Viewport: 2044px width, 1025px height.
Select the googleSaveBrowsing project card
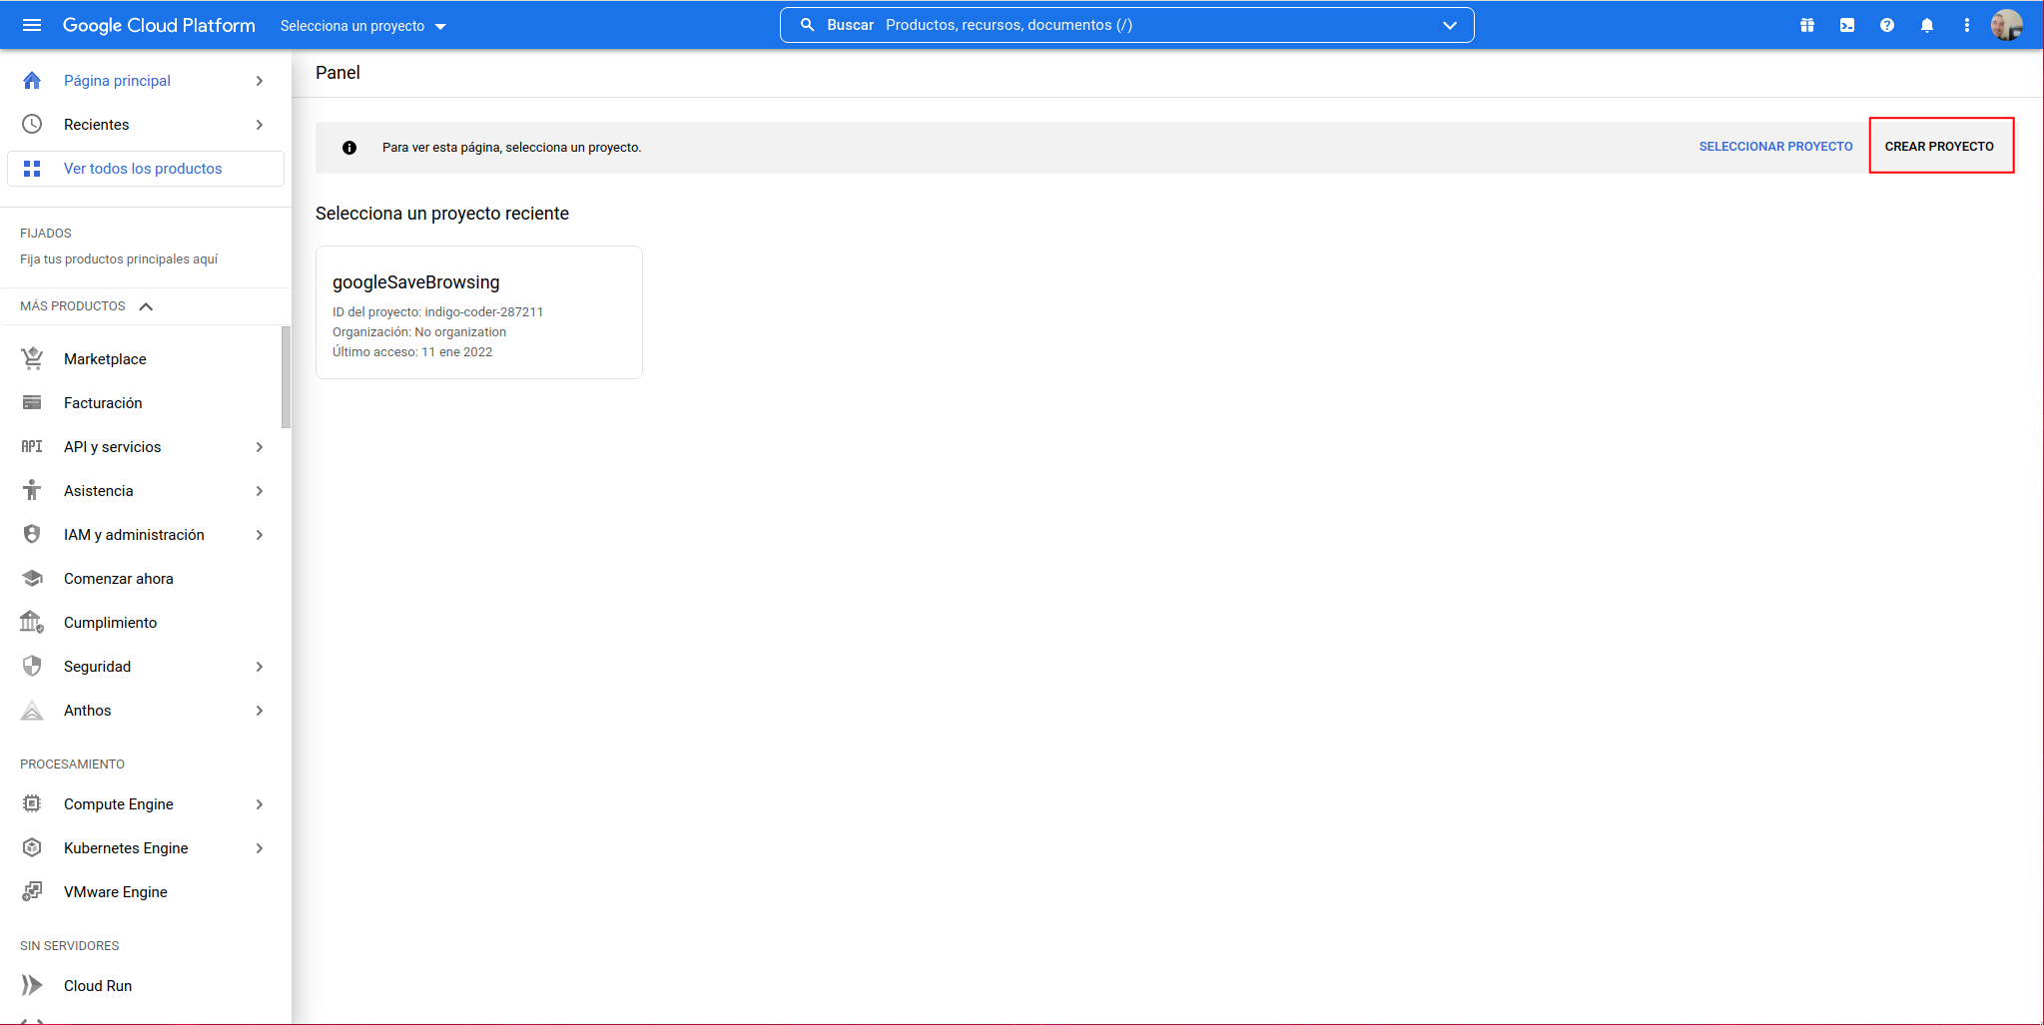pyautogui.click(x=478, y=312)
